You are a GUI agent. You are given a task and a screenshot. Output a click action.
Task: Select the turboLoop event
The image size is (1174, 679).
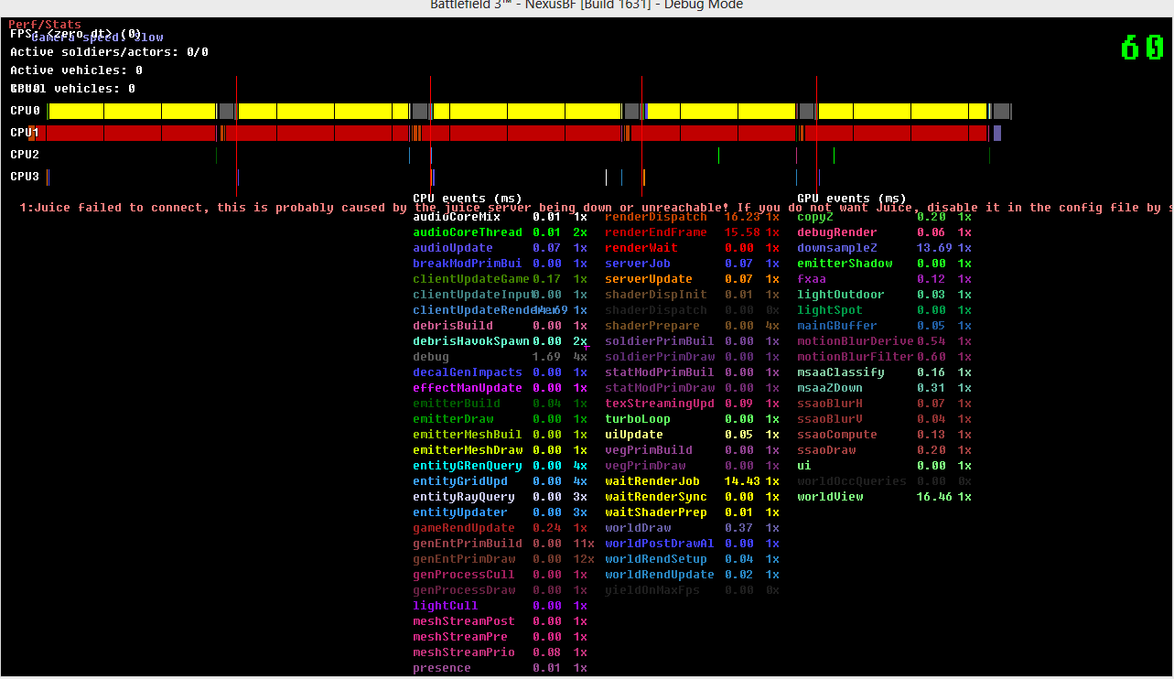coord(692,419)
